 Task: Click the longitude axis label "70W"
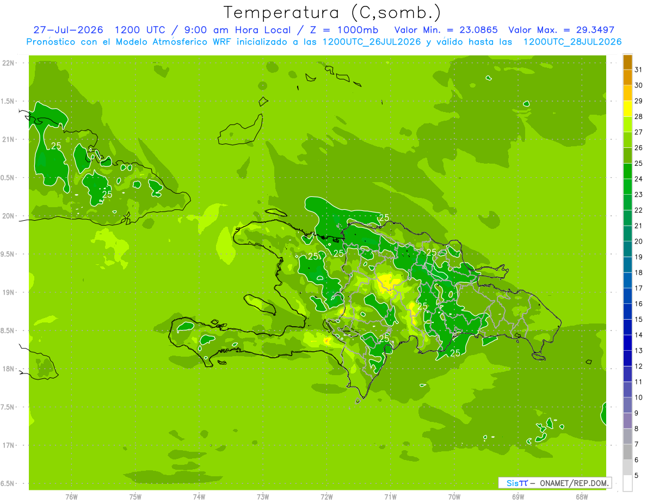[x=454, y=497]
